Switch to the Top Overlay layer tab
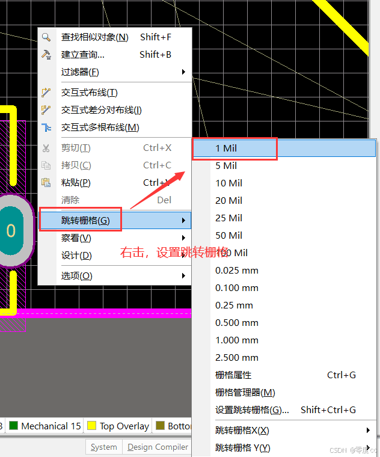Image resolution: width=380 pixels, height=457 pixels. 118,426
